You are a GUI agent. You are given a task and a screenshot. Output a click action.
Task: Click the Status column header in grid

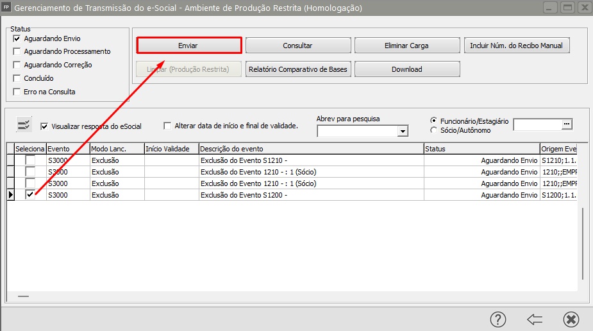(x=481, y=149)
